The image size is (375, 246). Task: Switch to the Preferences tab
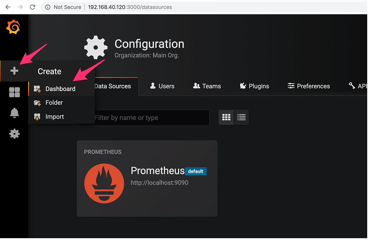click(x=309, y=86)
